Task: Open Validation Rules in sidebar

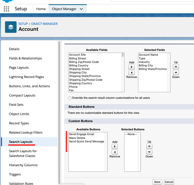Action: pos(21,183)
